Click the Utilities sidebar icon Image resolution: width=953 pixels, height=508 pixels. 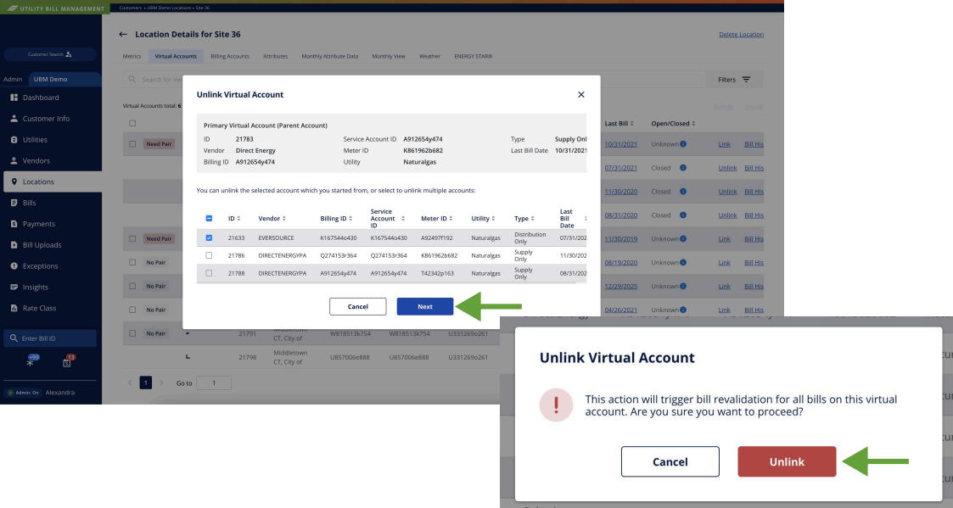click(x=14, y=140)
